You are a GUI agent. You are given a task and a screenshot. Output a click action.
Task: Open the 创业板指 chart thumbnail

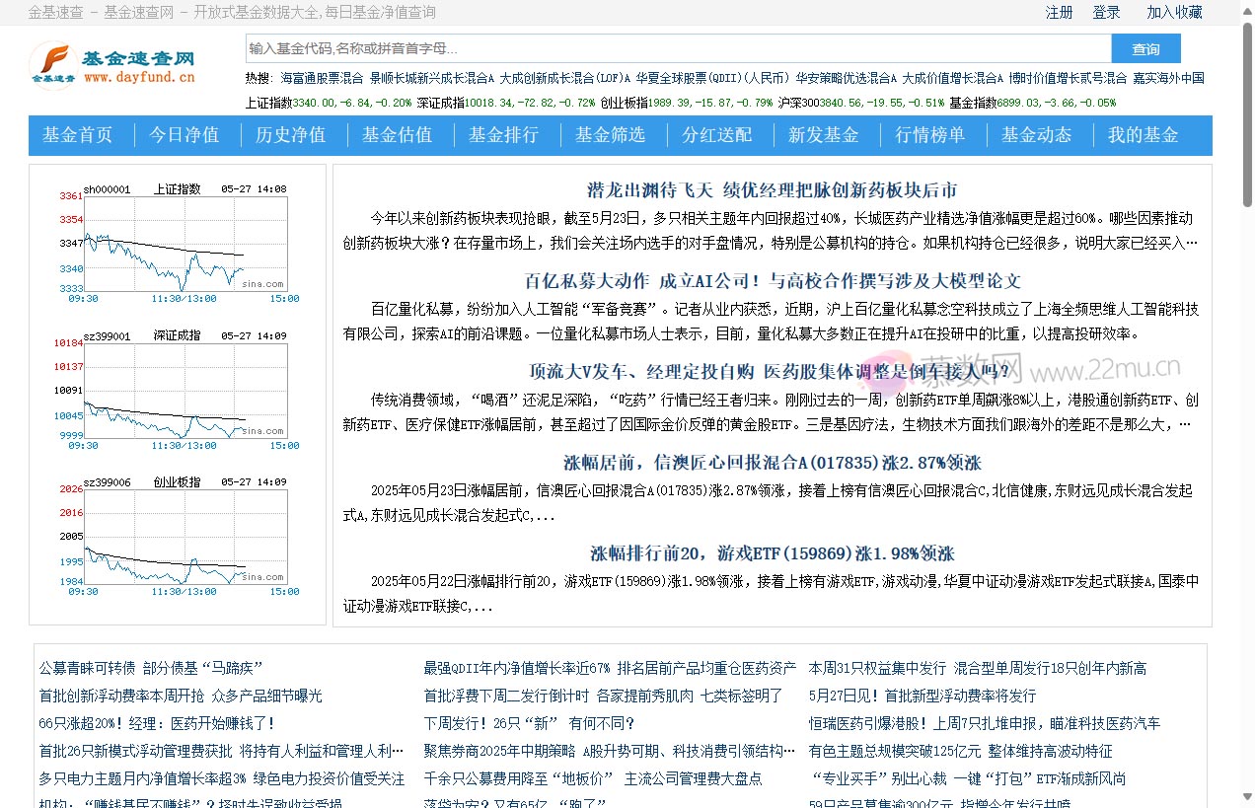click(x=178, y=533)
